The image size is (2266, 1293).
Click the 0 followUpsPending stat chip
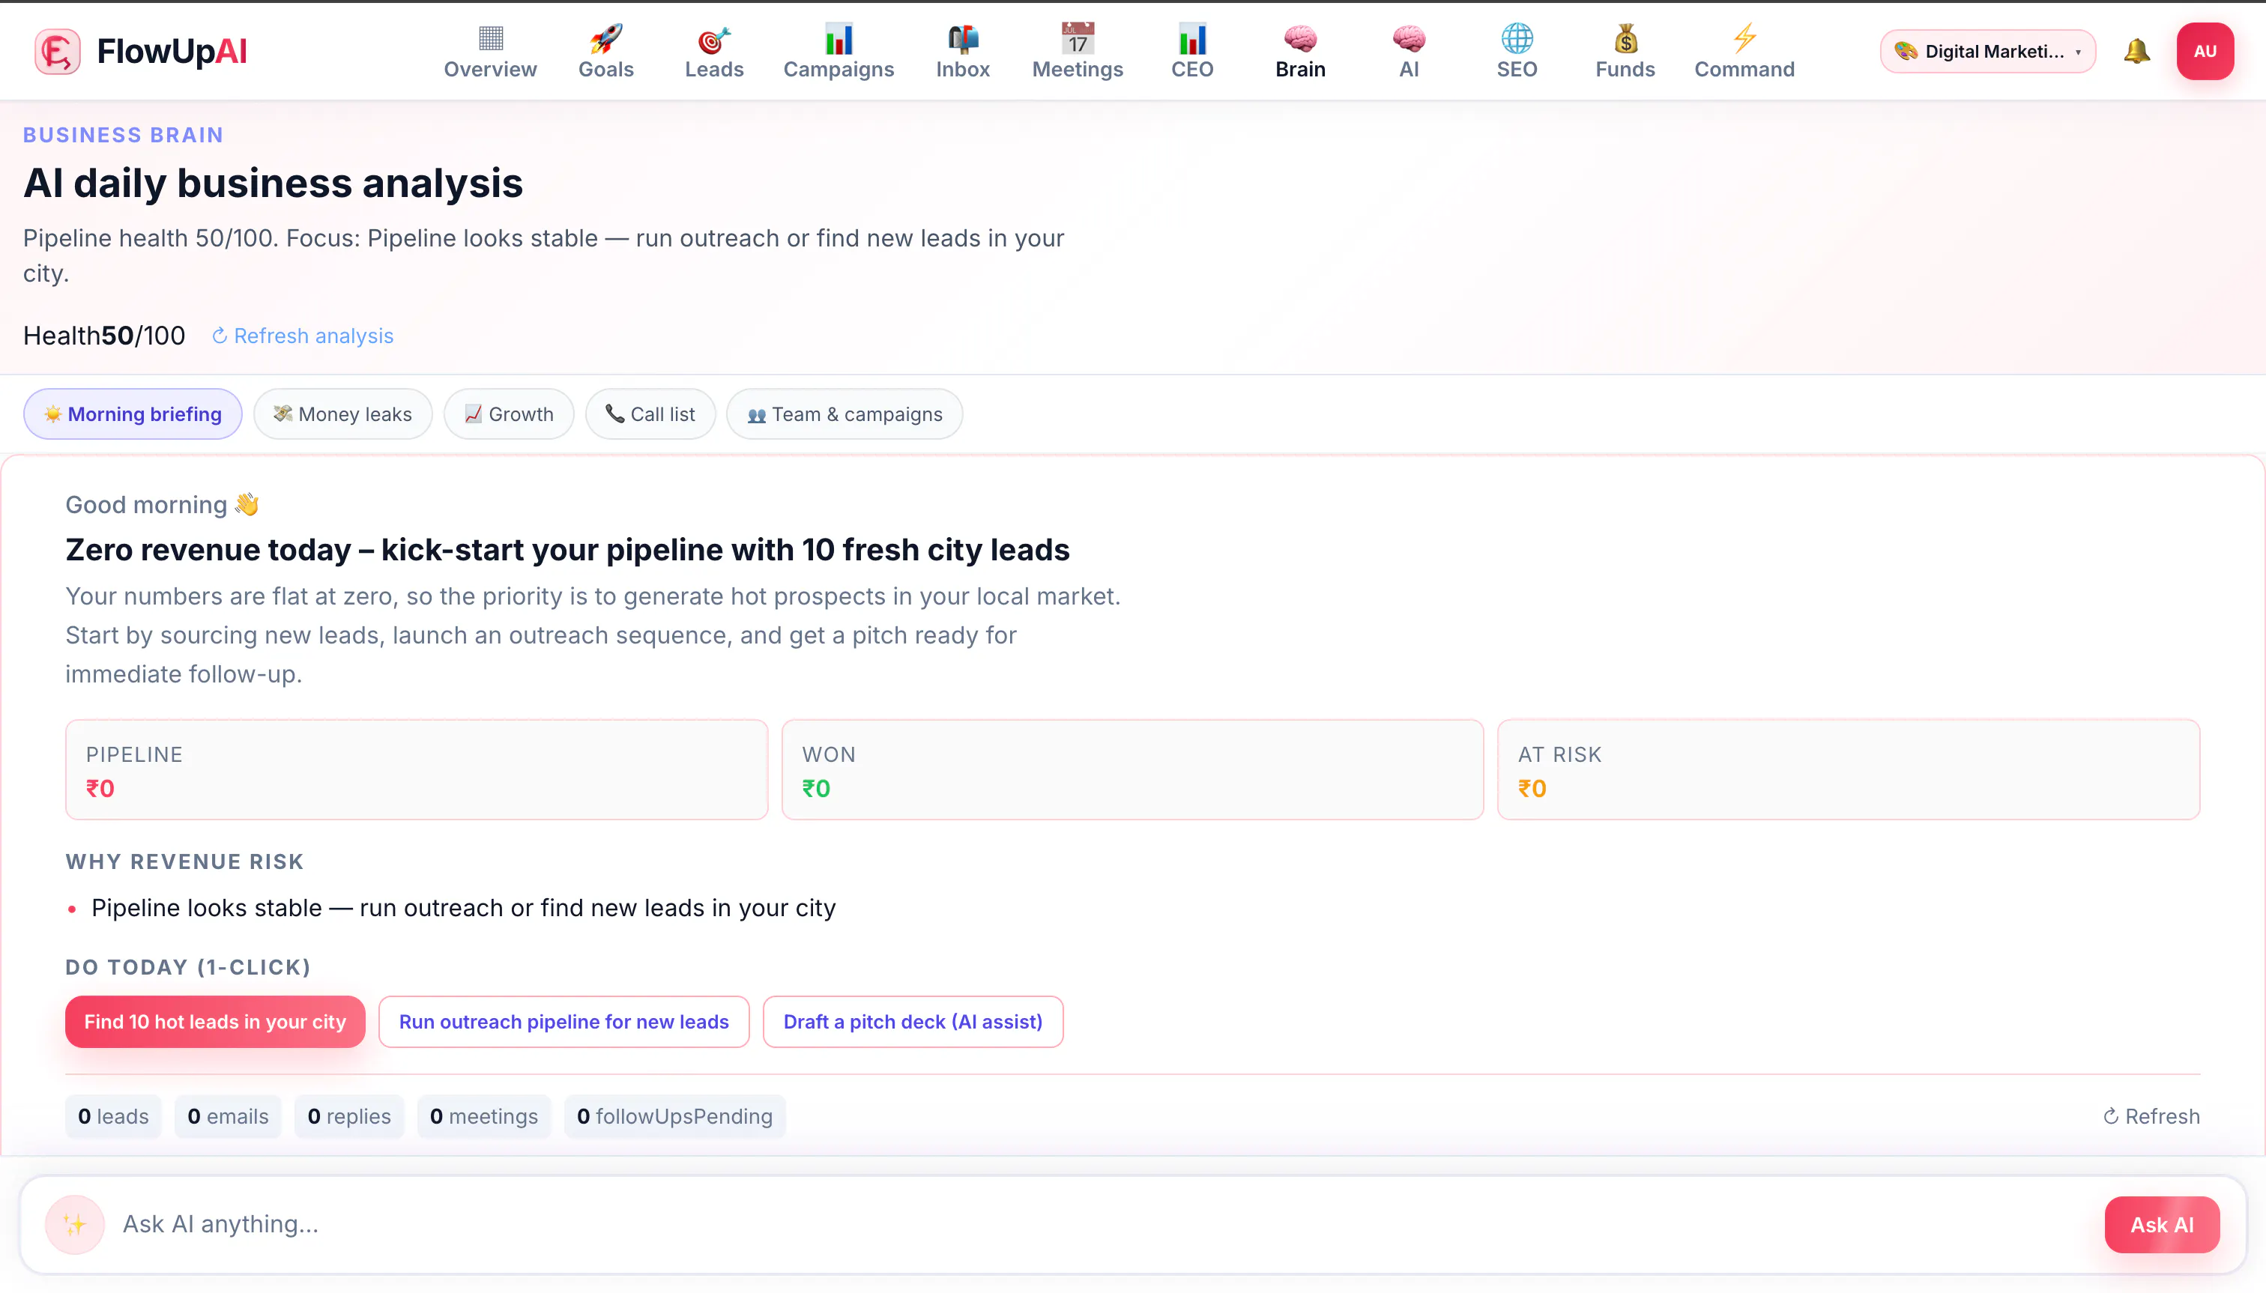(x=675, y=1116)
